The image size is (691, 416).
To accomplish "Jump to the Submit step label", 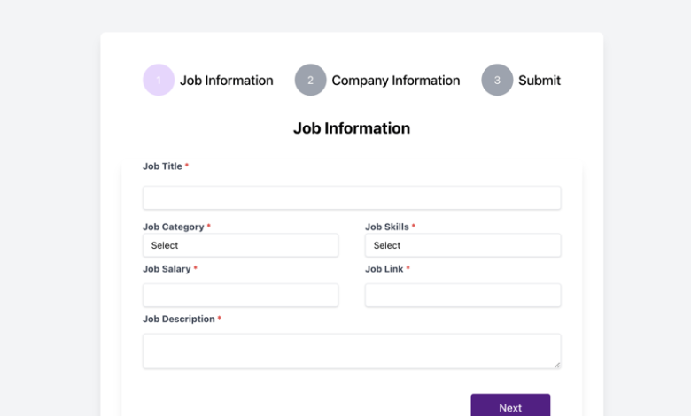I will (x=540, y=81).
